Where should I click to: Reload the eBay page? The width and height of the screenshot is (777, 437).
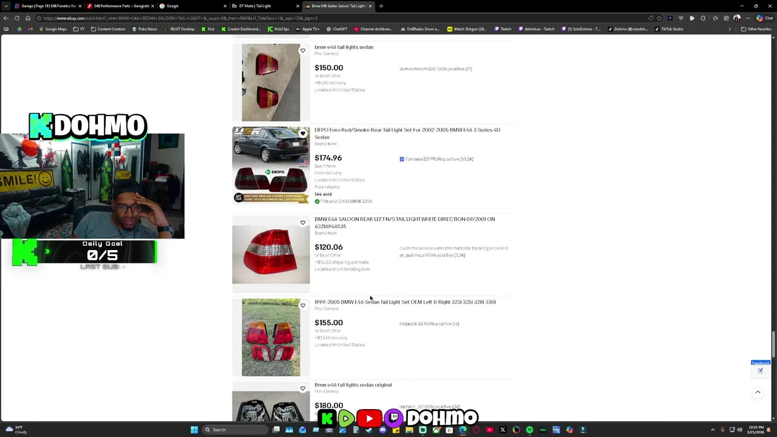pos(17,18)
